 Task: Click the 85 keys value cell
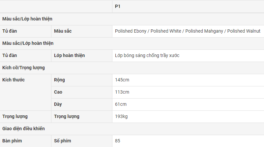[118, 141]
